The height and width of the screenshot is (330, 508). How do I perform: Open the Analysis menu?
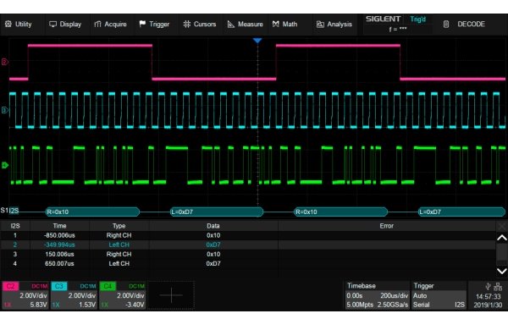[x=334, y=25]
